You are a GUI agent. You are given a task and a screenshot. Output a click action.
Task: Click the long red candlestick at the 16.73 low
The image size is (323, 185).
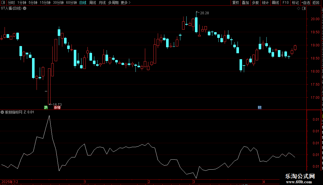tap(49, 86)
